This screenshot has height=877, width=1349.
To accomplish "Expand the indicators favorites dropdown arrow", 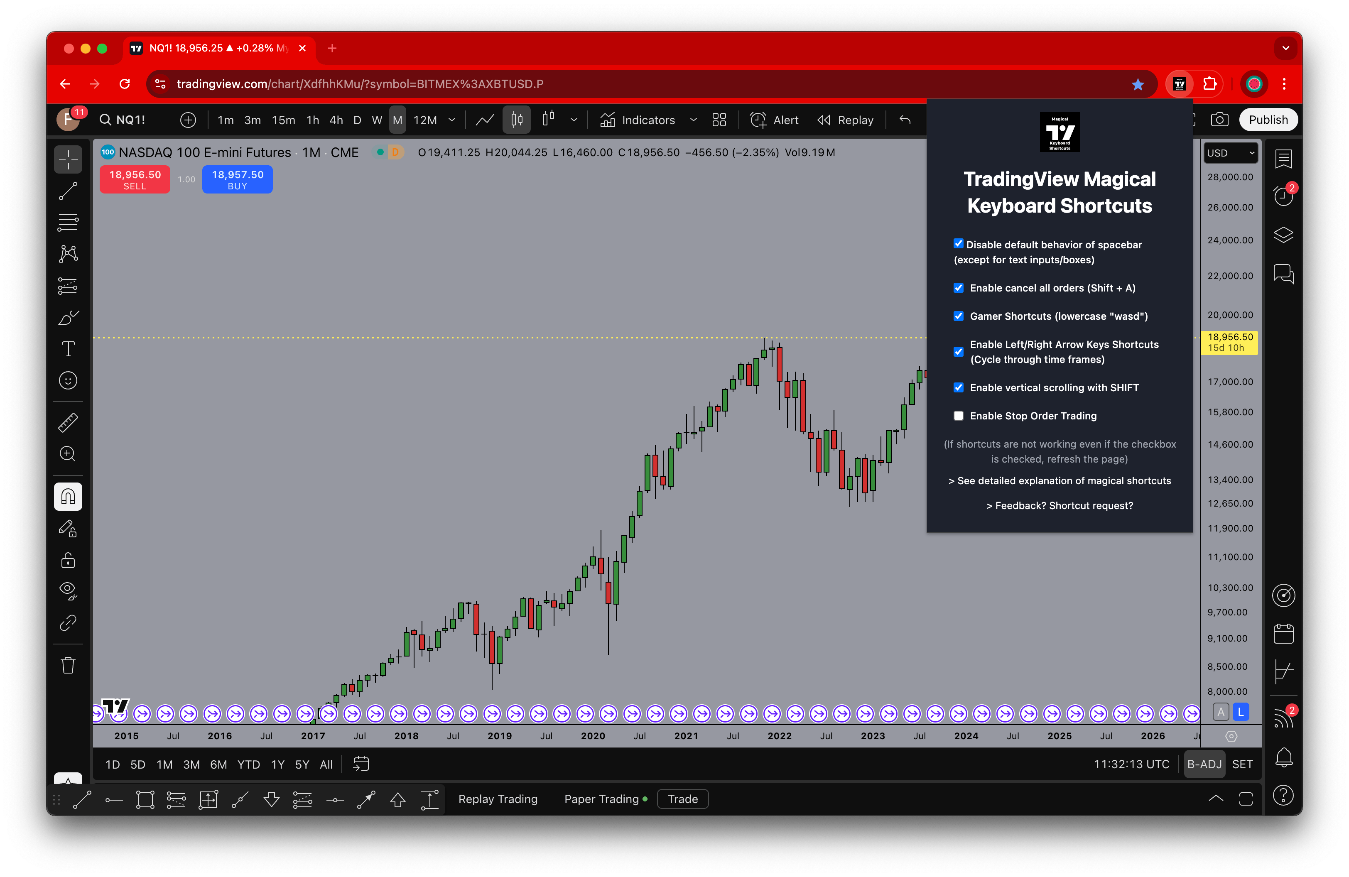I will pyautogui.click(x=693, y=120).
